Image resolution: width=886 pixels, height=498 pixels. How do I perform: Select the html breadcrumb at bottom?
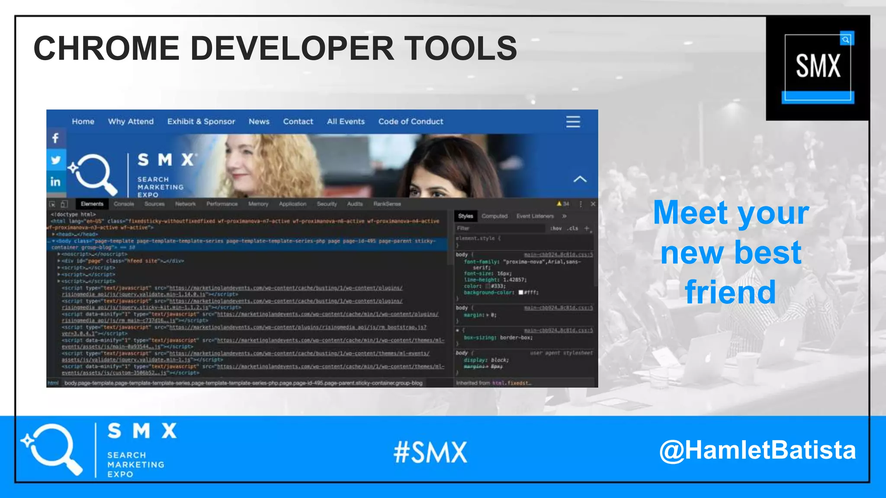tap(53, 383)
